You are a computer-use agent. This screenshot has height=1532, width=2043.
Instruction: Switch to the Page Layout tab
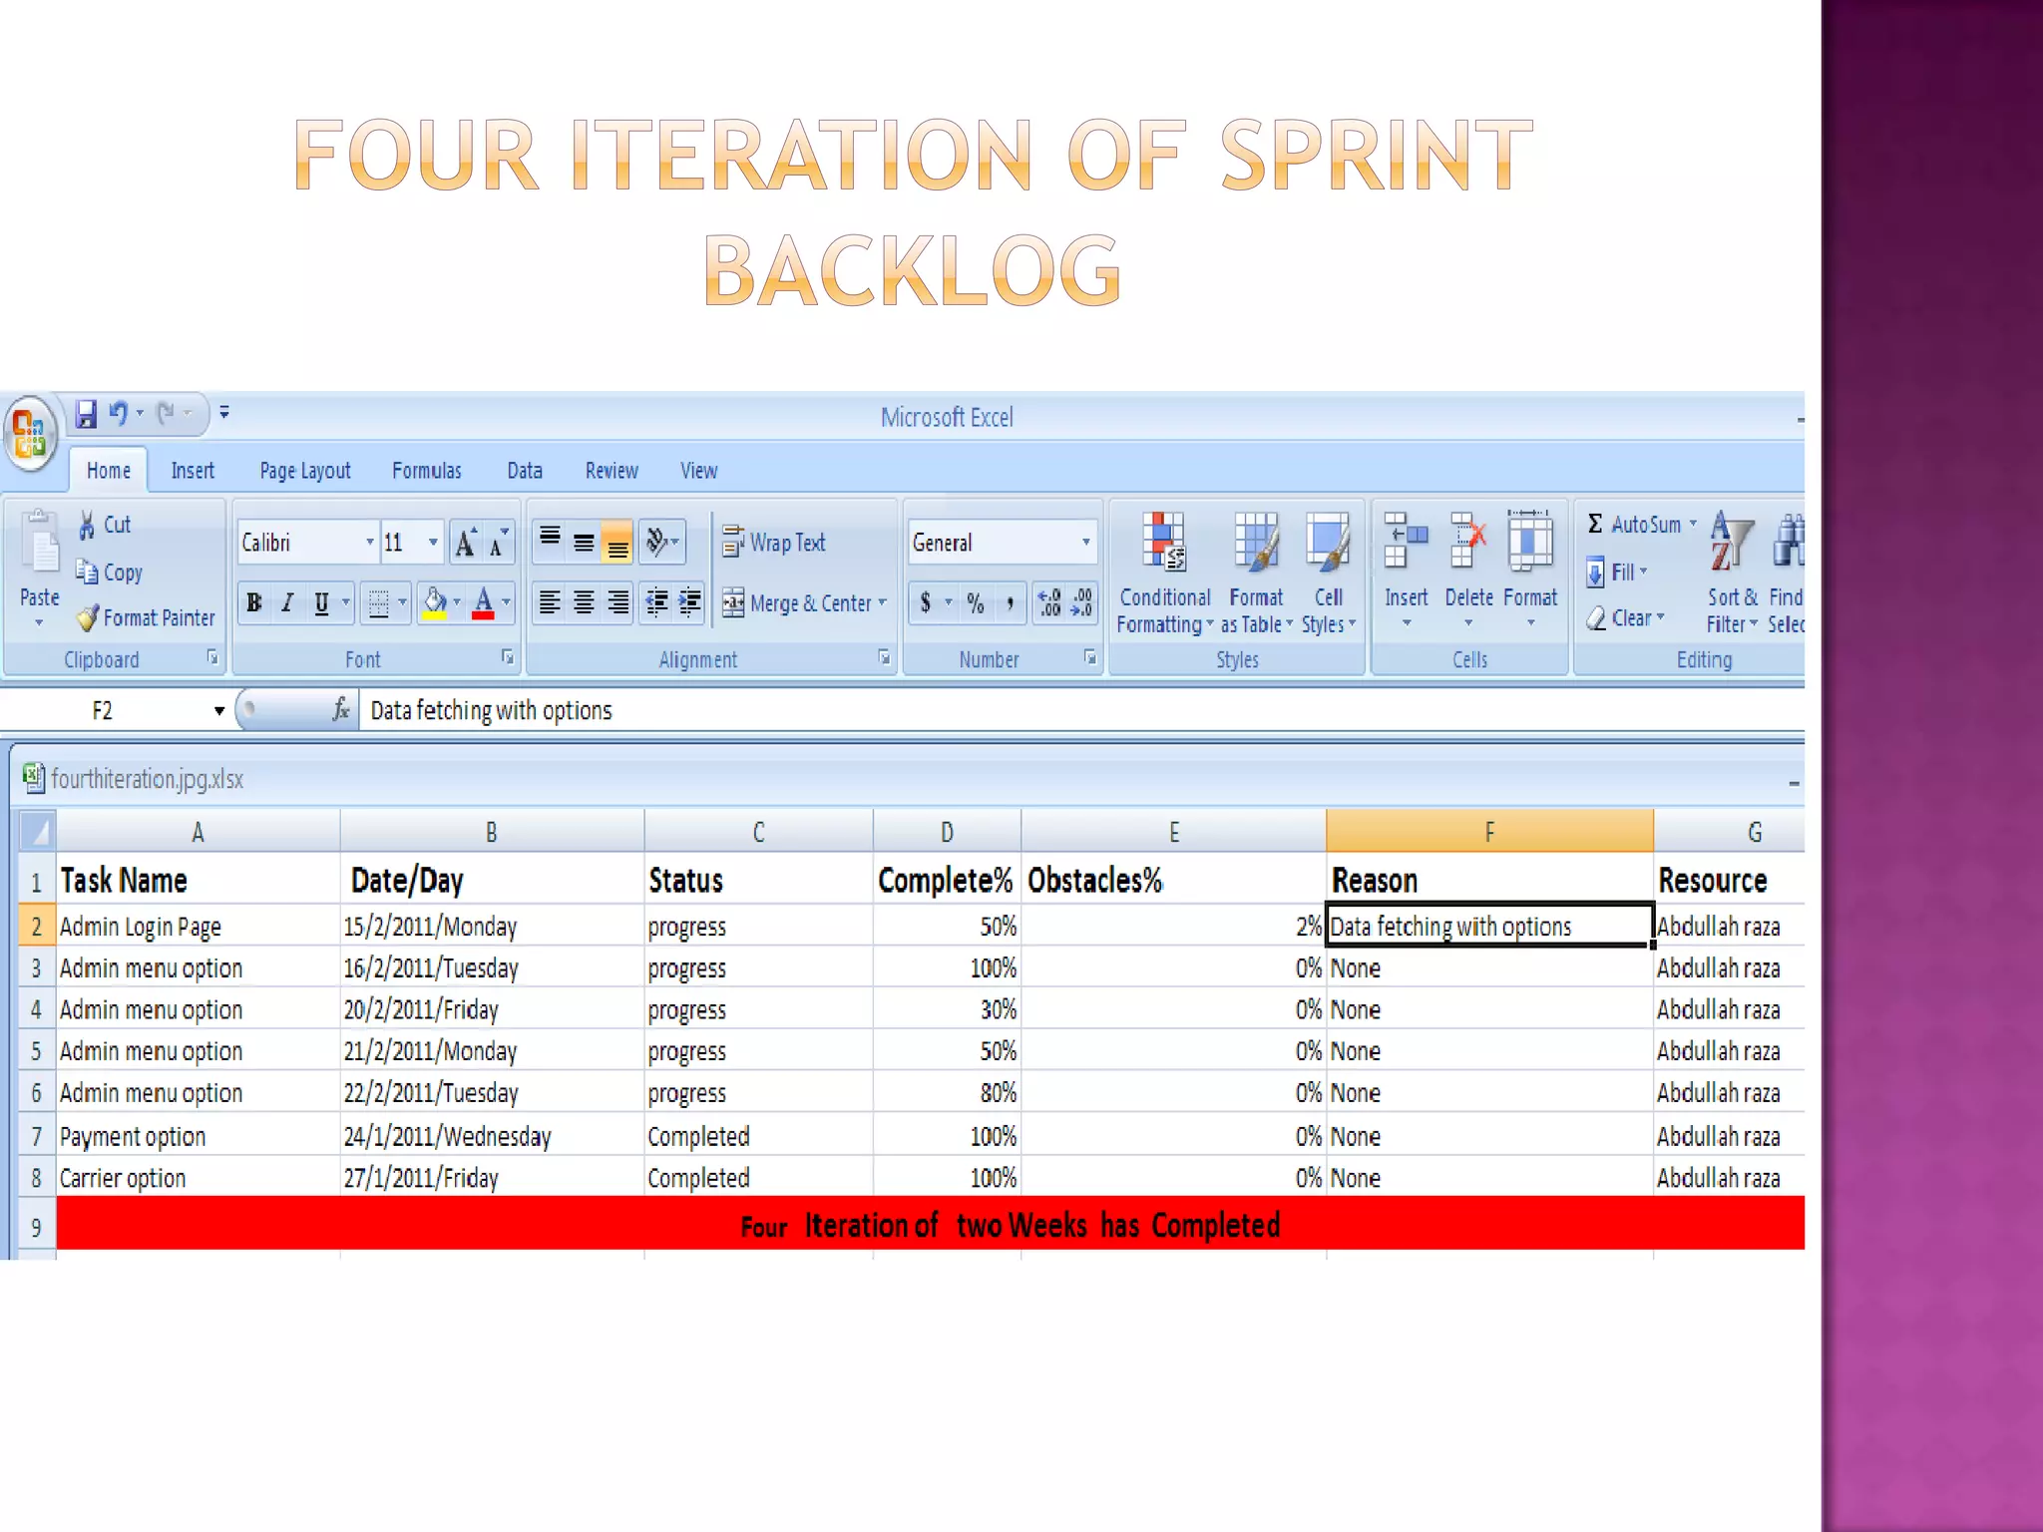(304, 471)
